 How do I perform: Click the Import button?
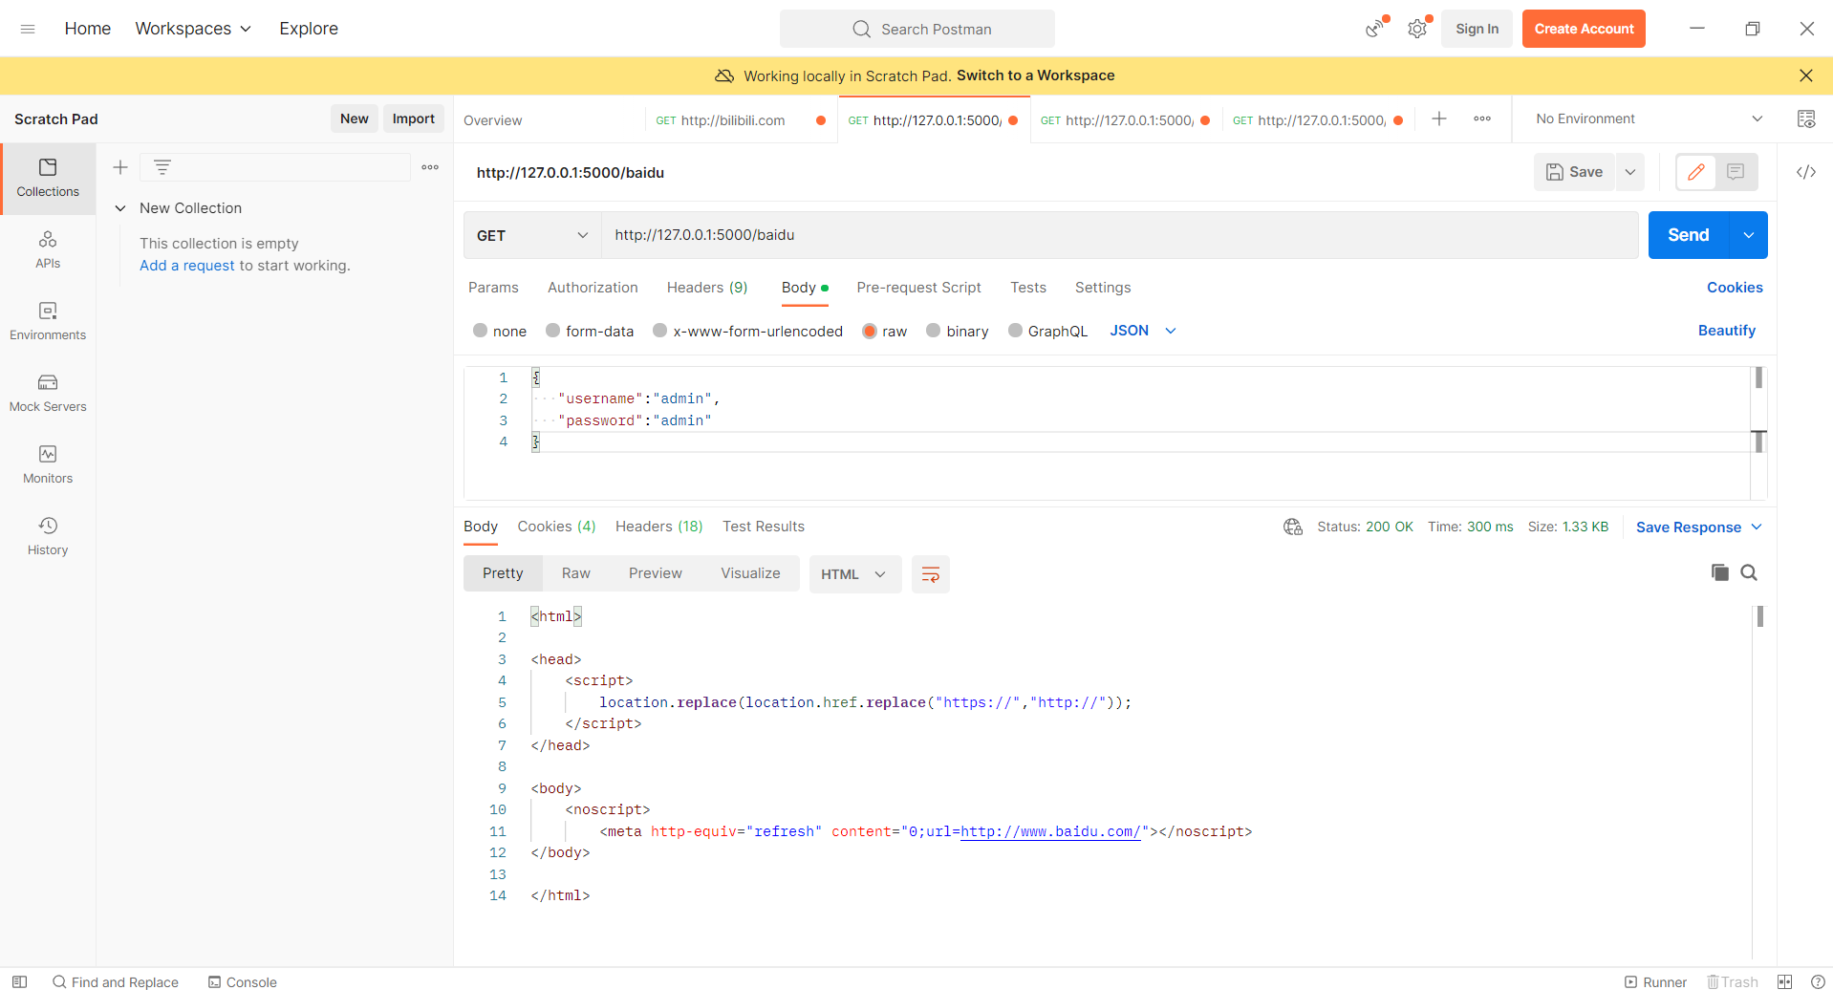click(x=414, y=118)
